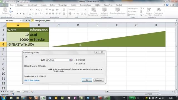Open Hilfe für diese Funktion link
The height and width of the screenshot is (100, 178).
(32, 80)
